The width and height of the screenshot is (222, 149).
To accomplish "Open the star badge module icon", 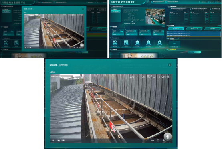I will point(160,43).
